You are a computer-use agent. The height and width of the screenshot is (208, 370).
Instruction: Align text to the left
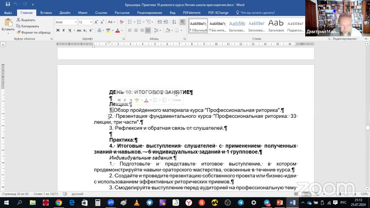point(130,30)
